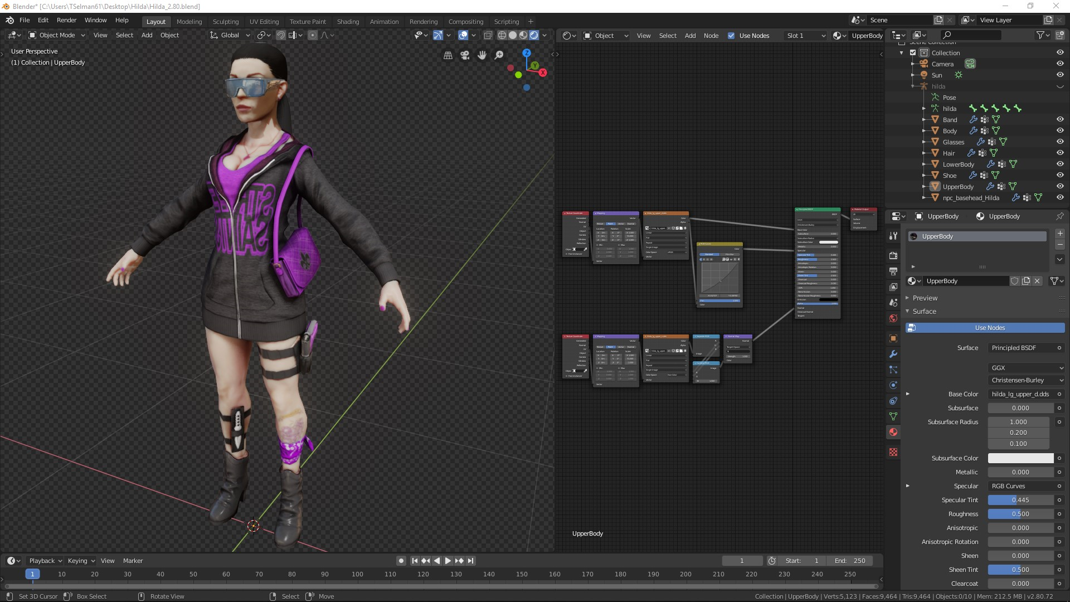Open View Layer properties tab
Viewport: 1070px width, 602px height.
(893, 287)
